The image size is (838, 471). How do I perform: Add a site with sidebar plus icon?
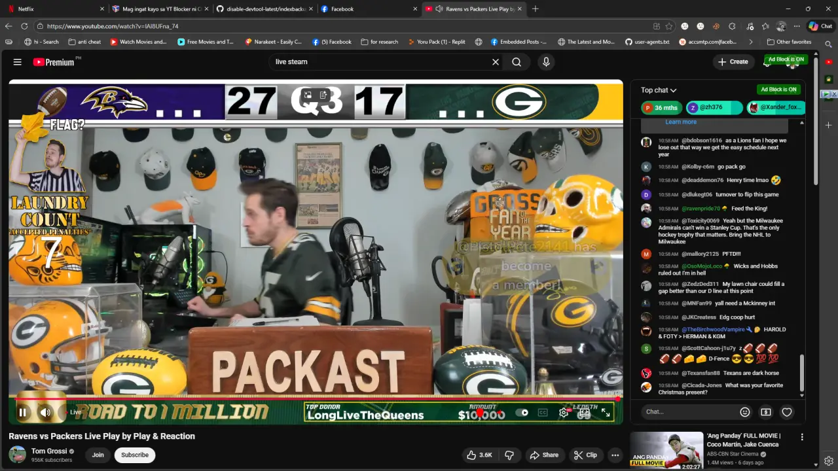point(828,125)
